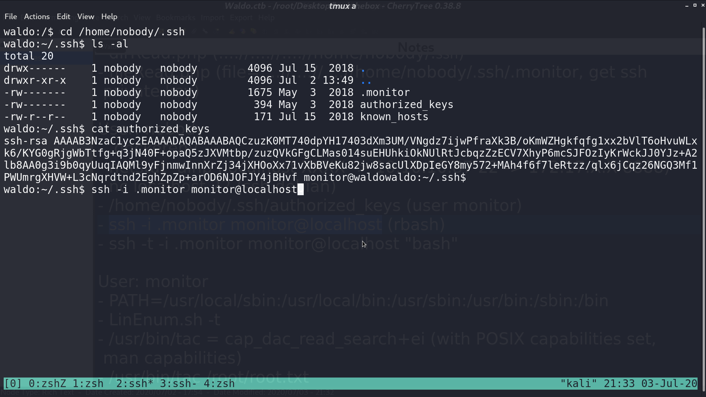The image size is (706, 397).
Task: Open the File menu
Action: click(x=11, y=17)
